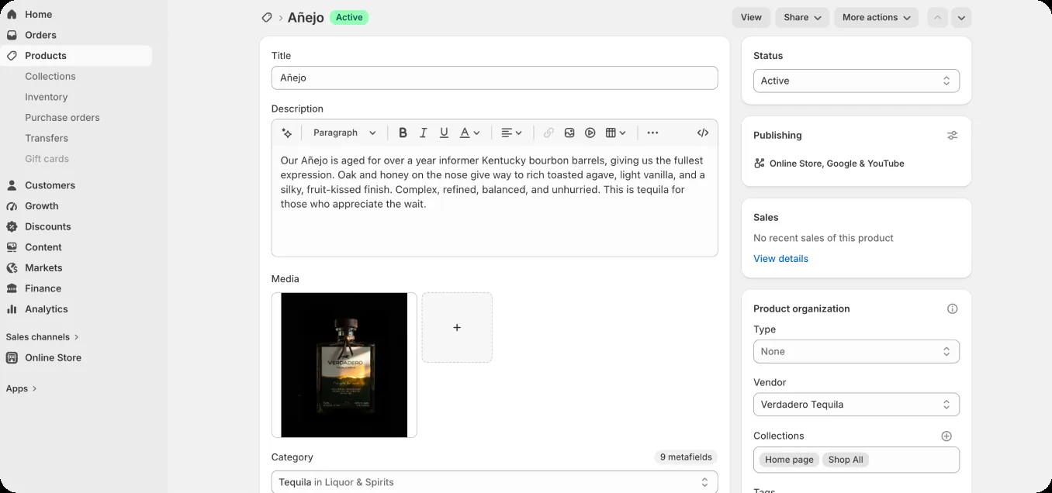This screenshot has width=1052, height=493.
Task: Open the text color picker
Action: pos(470,133)
